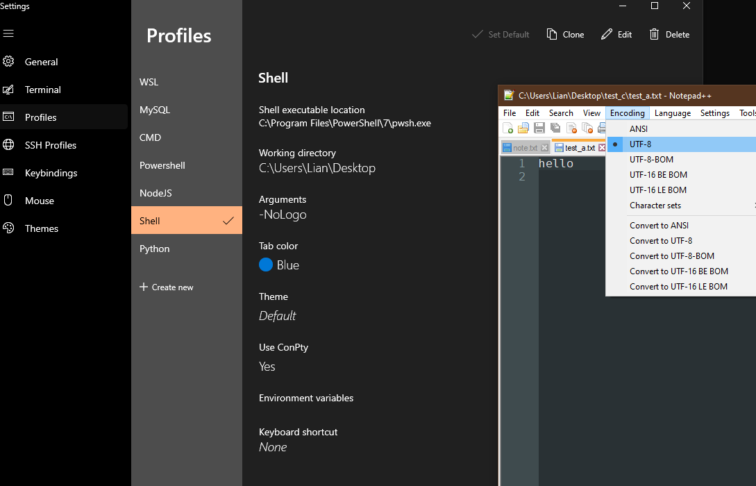This screenshot has height=486, width=756.
Task: Click the Delete trash can icon
Action: pyautogui.click(x=654, y=34)
